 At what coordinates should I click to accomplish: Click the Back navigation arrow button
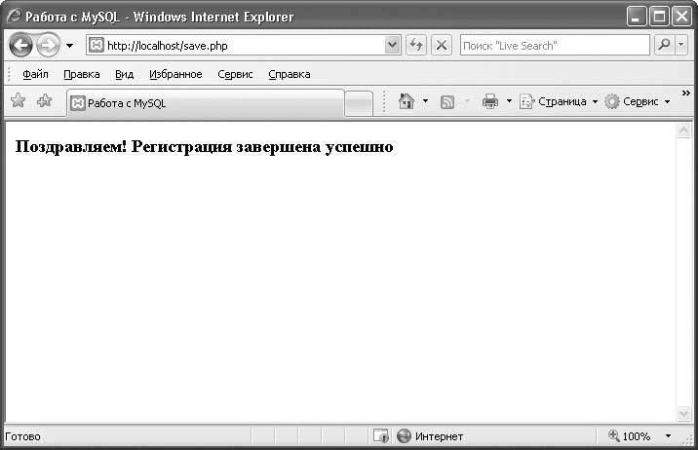click(20, 45)
